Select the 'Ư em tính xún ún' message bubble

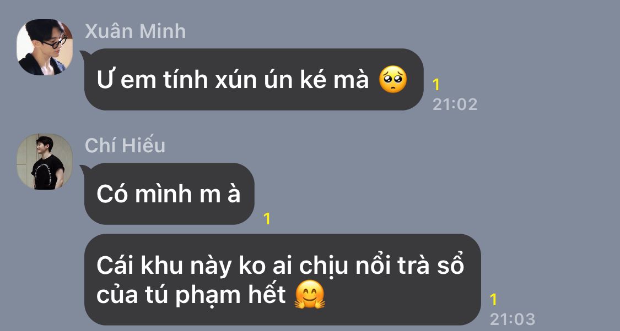coord(254,79)
